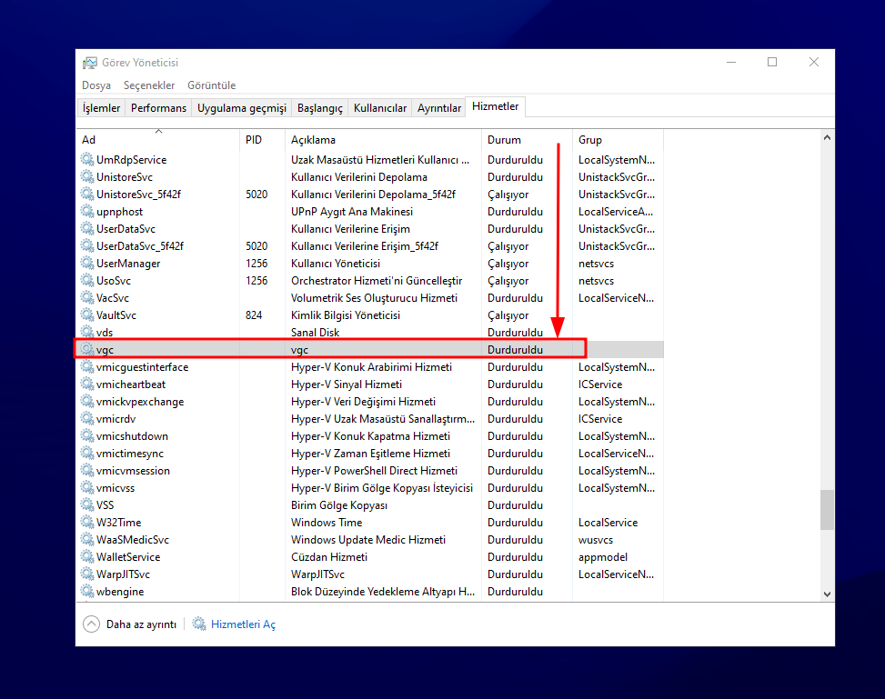The image size is (885, 699).
Task: Click the WalletService gear icon
Action: [87, 556]
